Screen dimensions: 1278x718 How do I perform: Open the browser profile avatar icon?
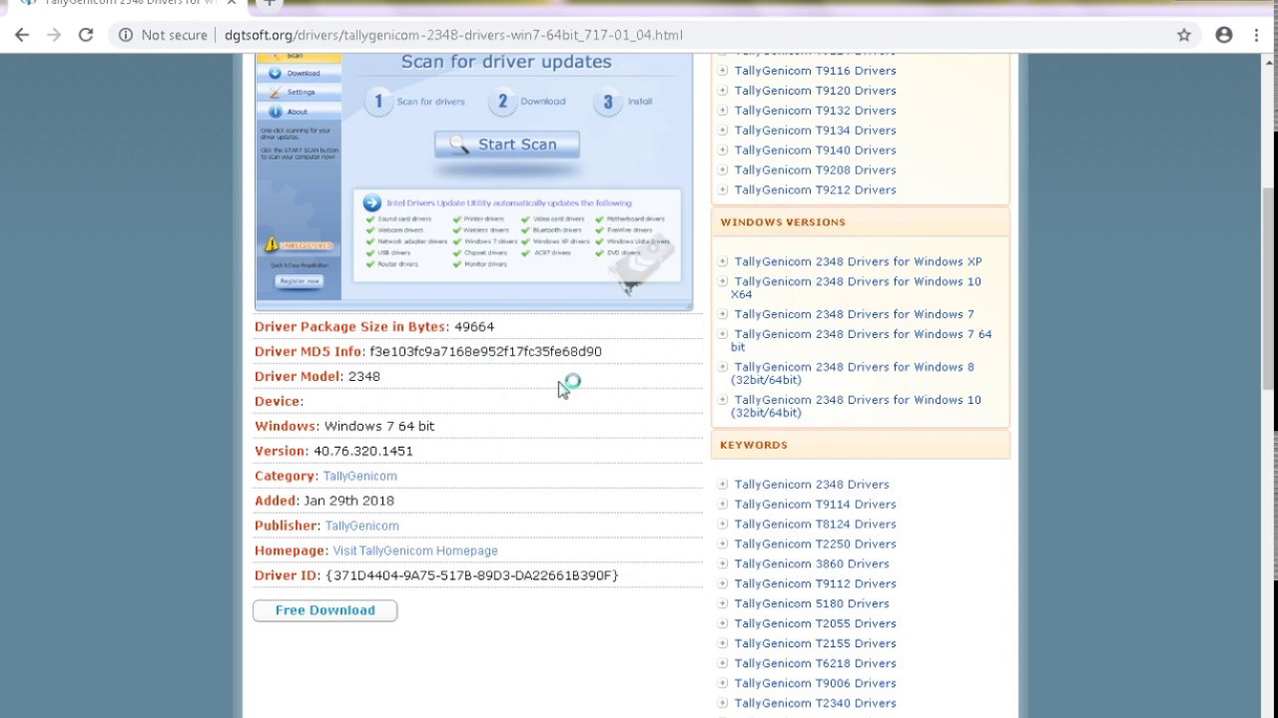(x=1224, y=35)
